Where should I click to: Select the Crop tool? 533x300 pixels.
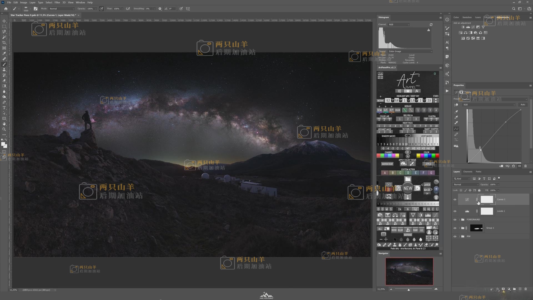point(4,42)
